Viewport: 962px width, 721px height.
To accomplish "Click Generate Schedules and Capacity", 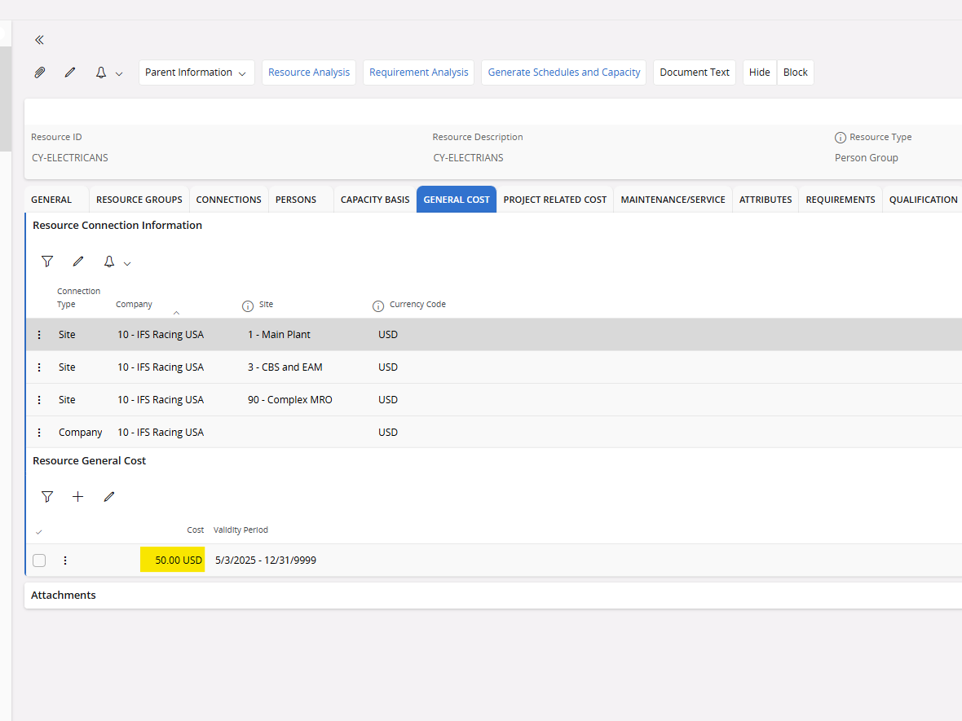I will pyautogui.click(x=564, y=73).
